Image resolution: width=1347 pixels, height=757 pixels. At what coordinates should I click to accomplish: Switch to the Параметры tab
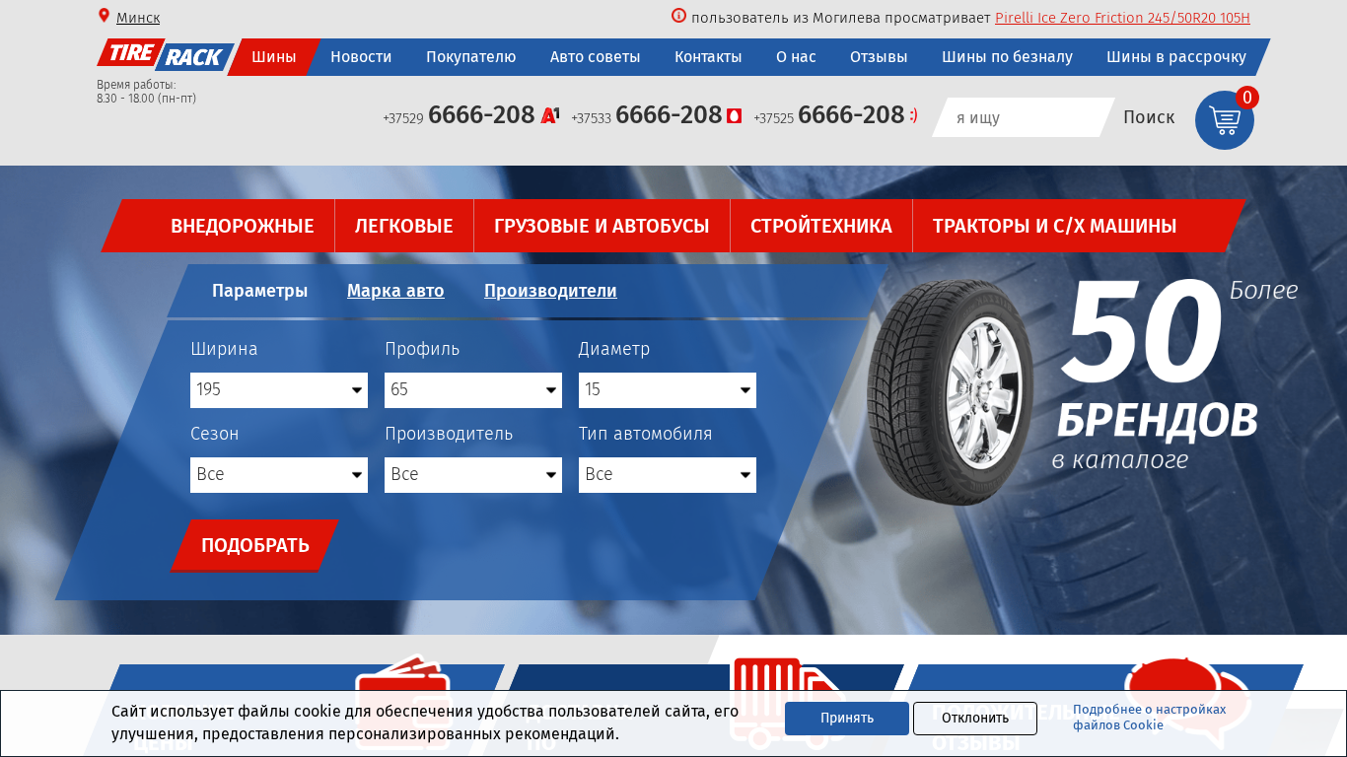click(x=259, y=291)
